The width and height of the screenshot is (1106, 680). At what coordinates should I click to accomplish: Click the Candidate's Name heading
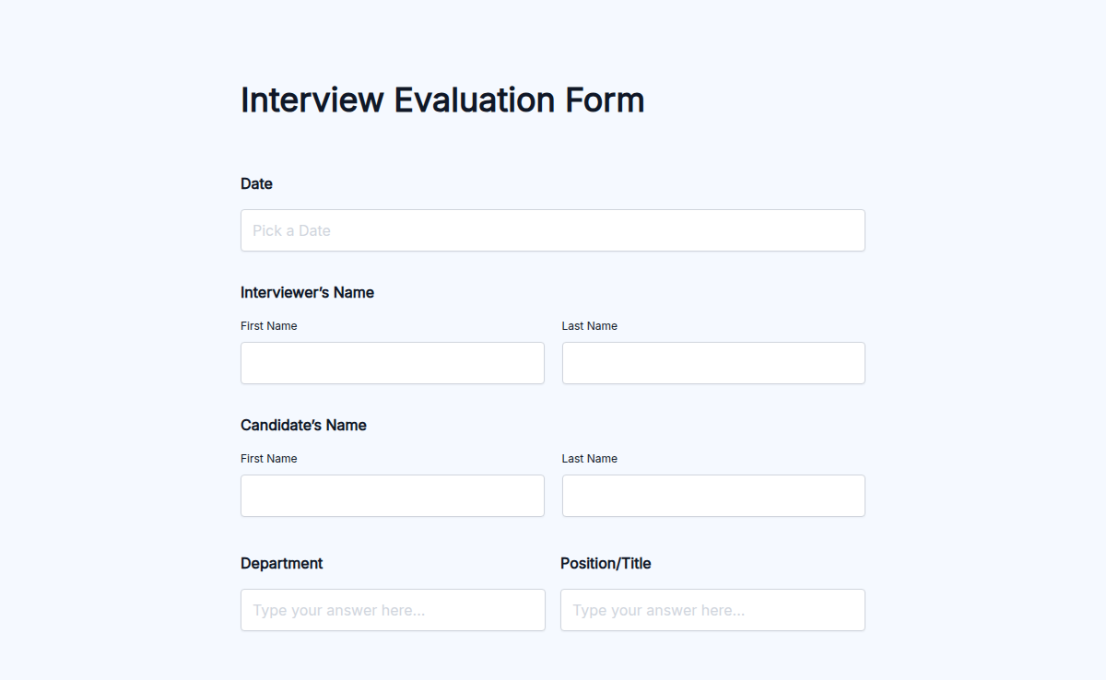[x=303, y=425]
